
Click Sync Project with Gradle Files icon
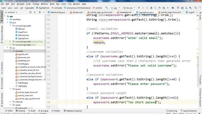tap(182, 8)
